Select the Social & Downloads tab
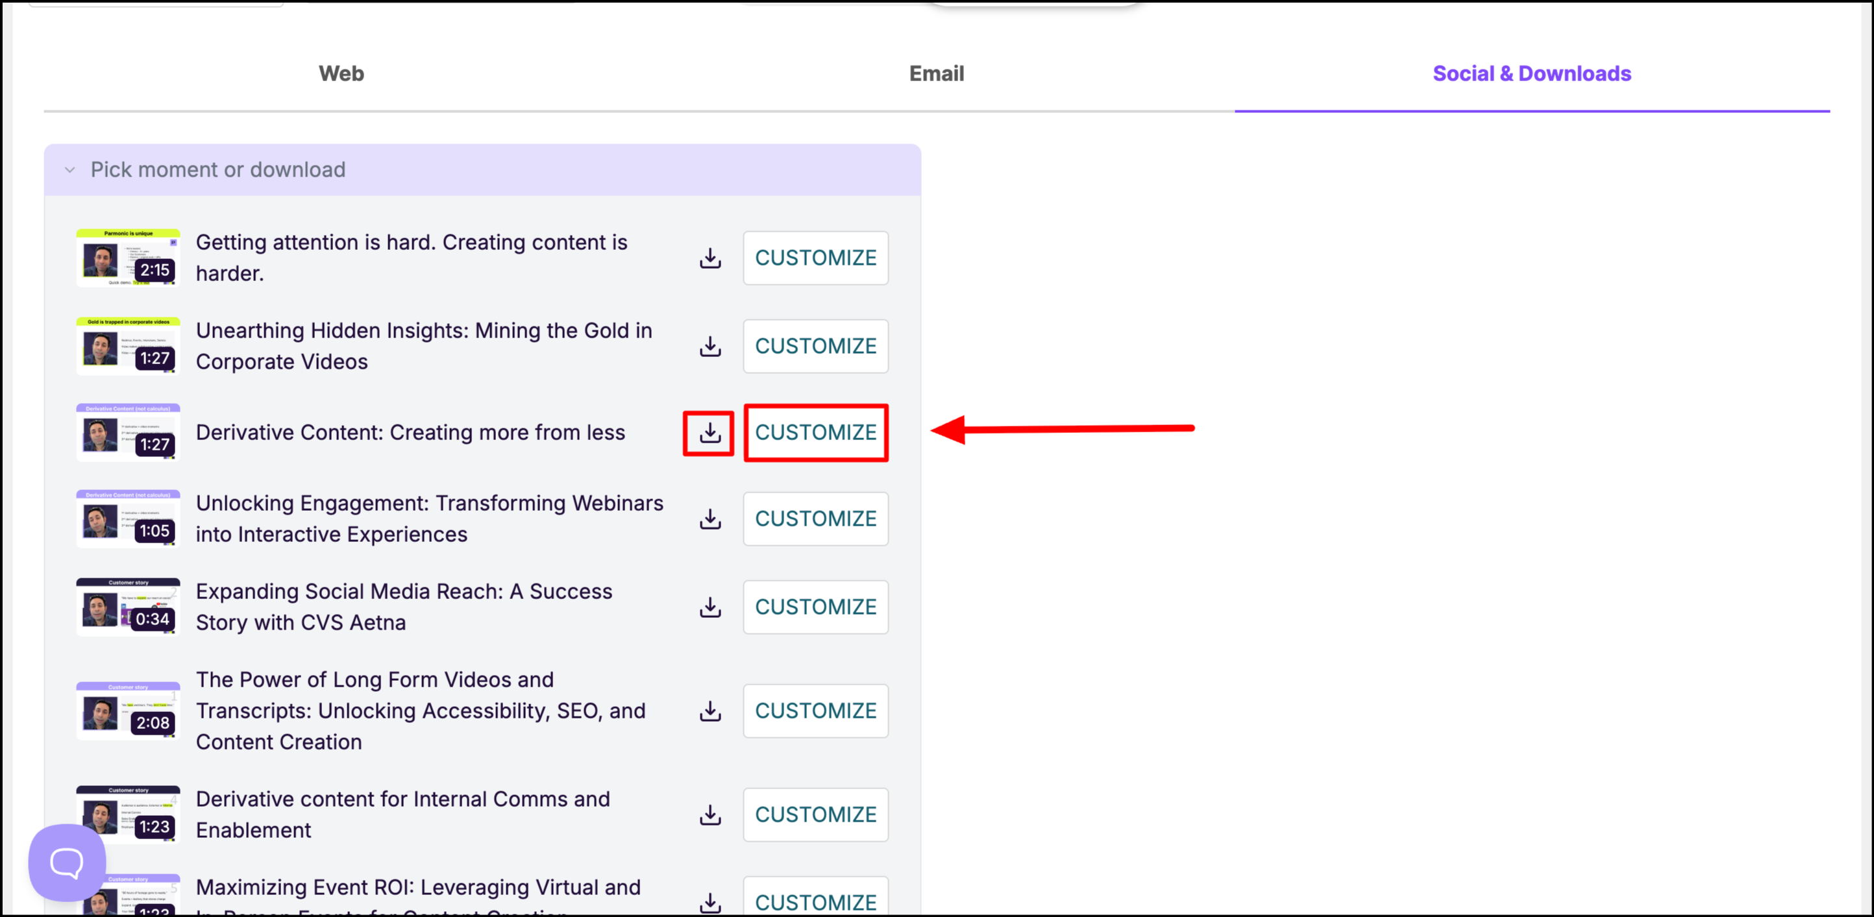1874x917 pixels. point(1531,73)
